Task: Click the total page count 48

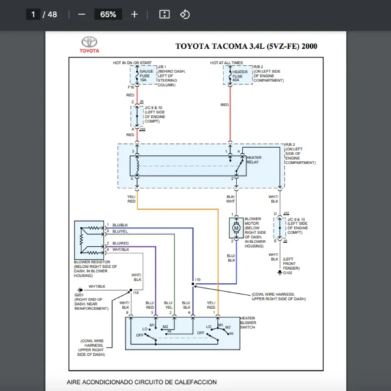Action: [x=52, y=14]
